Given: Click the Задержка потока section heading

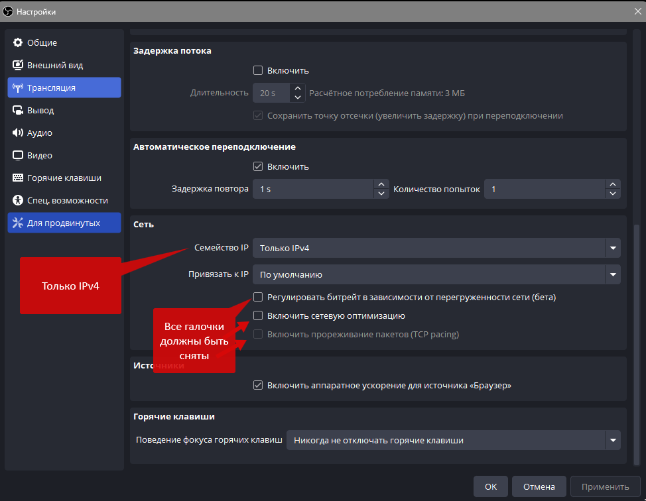Looking at the screenshot, I should click(172, 50).
